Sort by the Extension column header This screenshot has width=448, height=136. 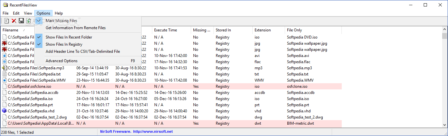click(269, 30)
